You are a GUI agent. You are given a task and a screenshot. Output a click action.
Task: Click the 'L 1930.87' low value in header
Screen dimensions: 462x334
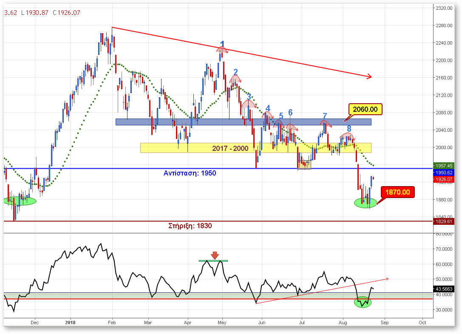[34, 13]
